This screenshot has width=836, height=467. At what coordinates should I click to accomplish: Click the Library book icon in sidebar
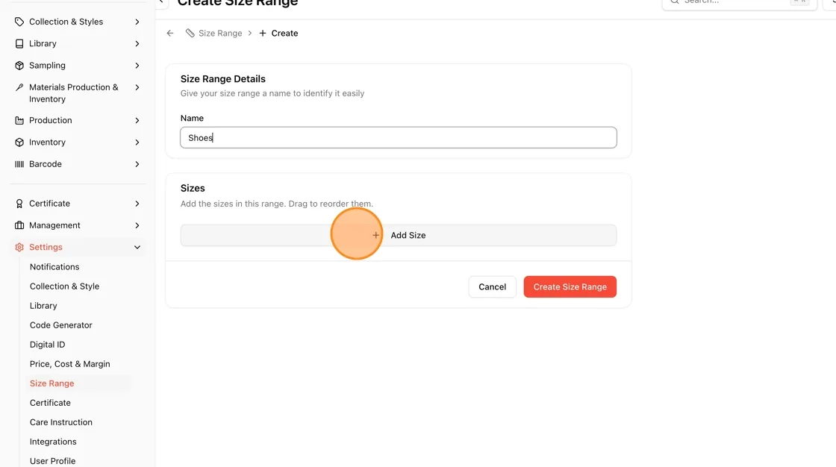coord(19,44)
